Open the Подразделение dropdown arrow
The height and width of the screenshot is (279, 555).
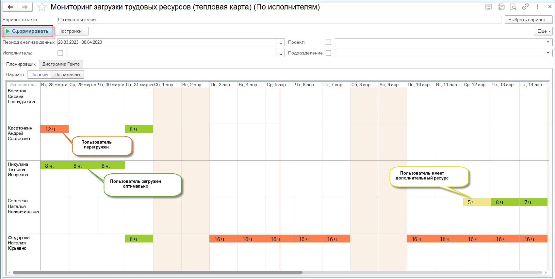pyautogui.click(x=548, y=53)
